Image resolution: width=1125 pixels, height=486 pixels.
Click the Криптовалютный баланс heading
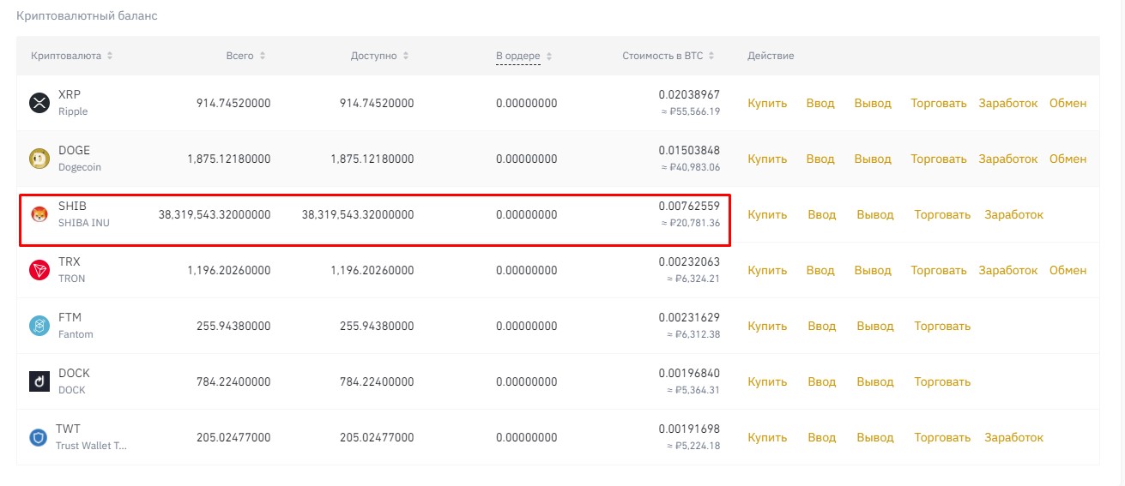pos(87,16)
